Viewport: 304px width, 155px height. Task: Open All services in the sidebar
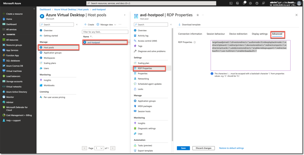11,29
